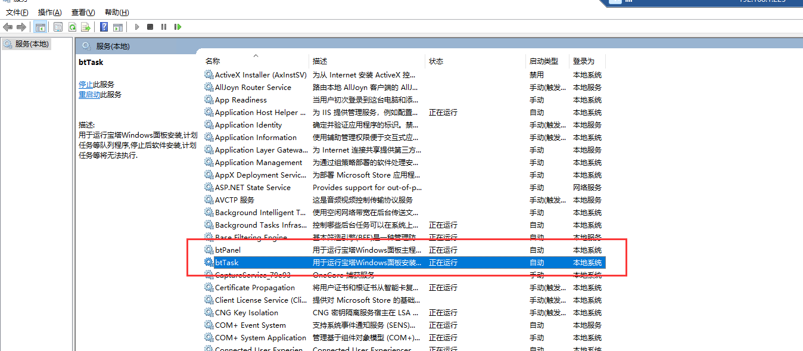Open the blue Help question-mark icon
The image size is (803, 351).
pyautogui.click(x=104, y=27)
